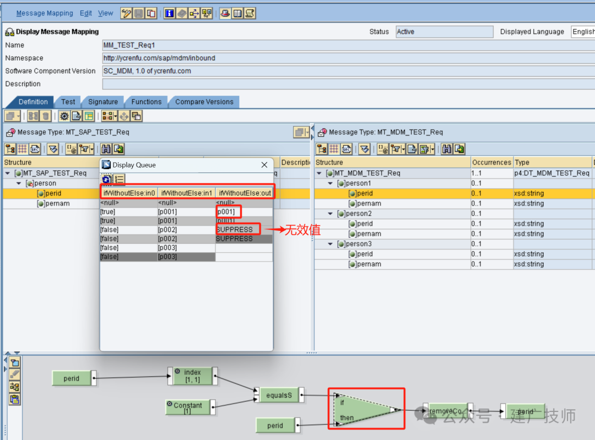Select pernam under person in source tree
Viewport: 595px width, 440px height.
[x=58, y=203]
